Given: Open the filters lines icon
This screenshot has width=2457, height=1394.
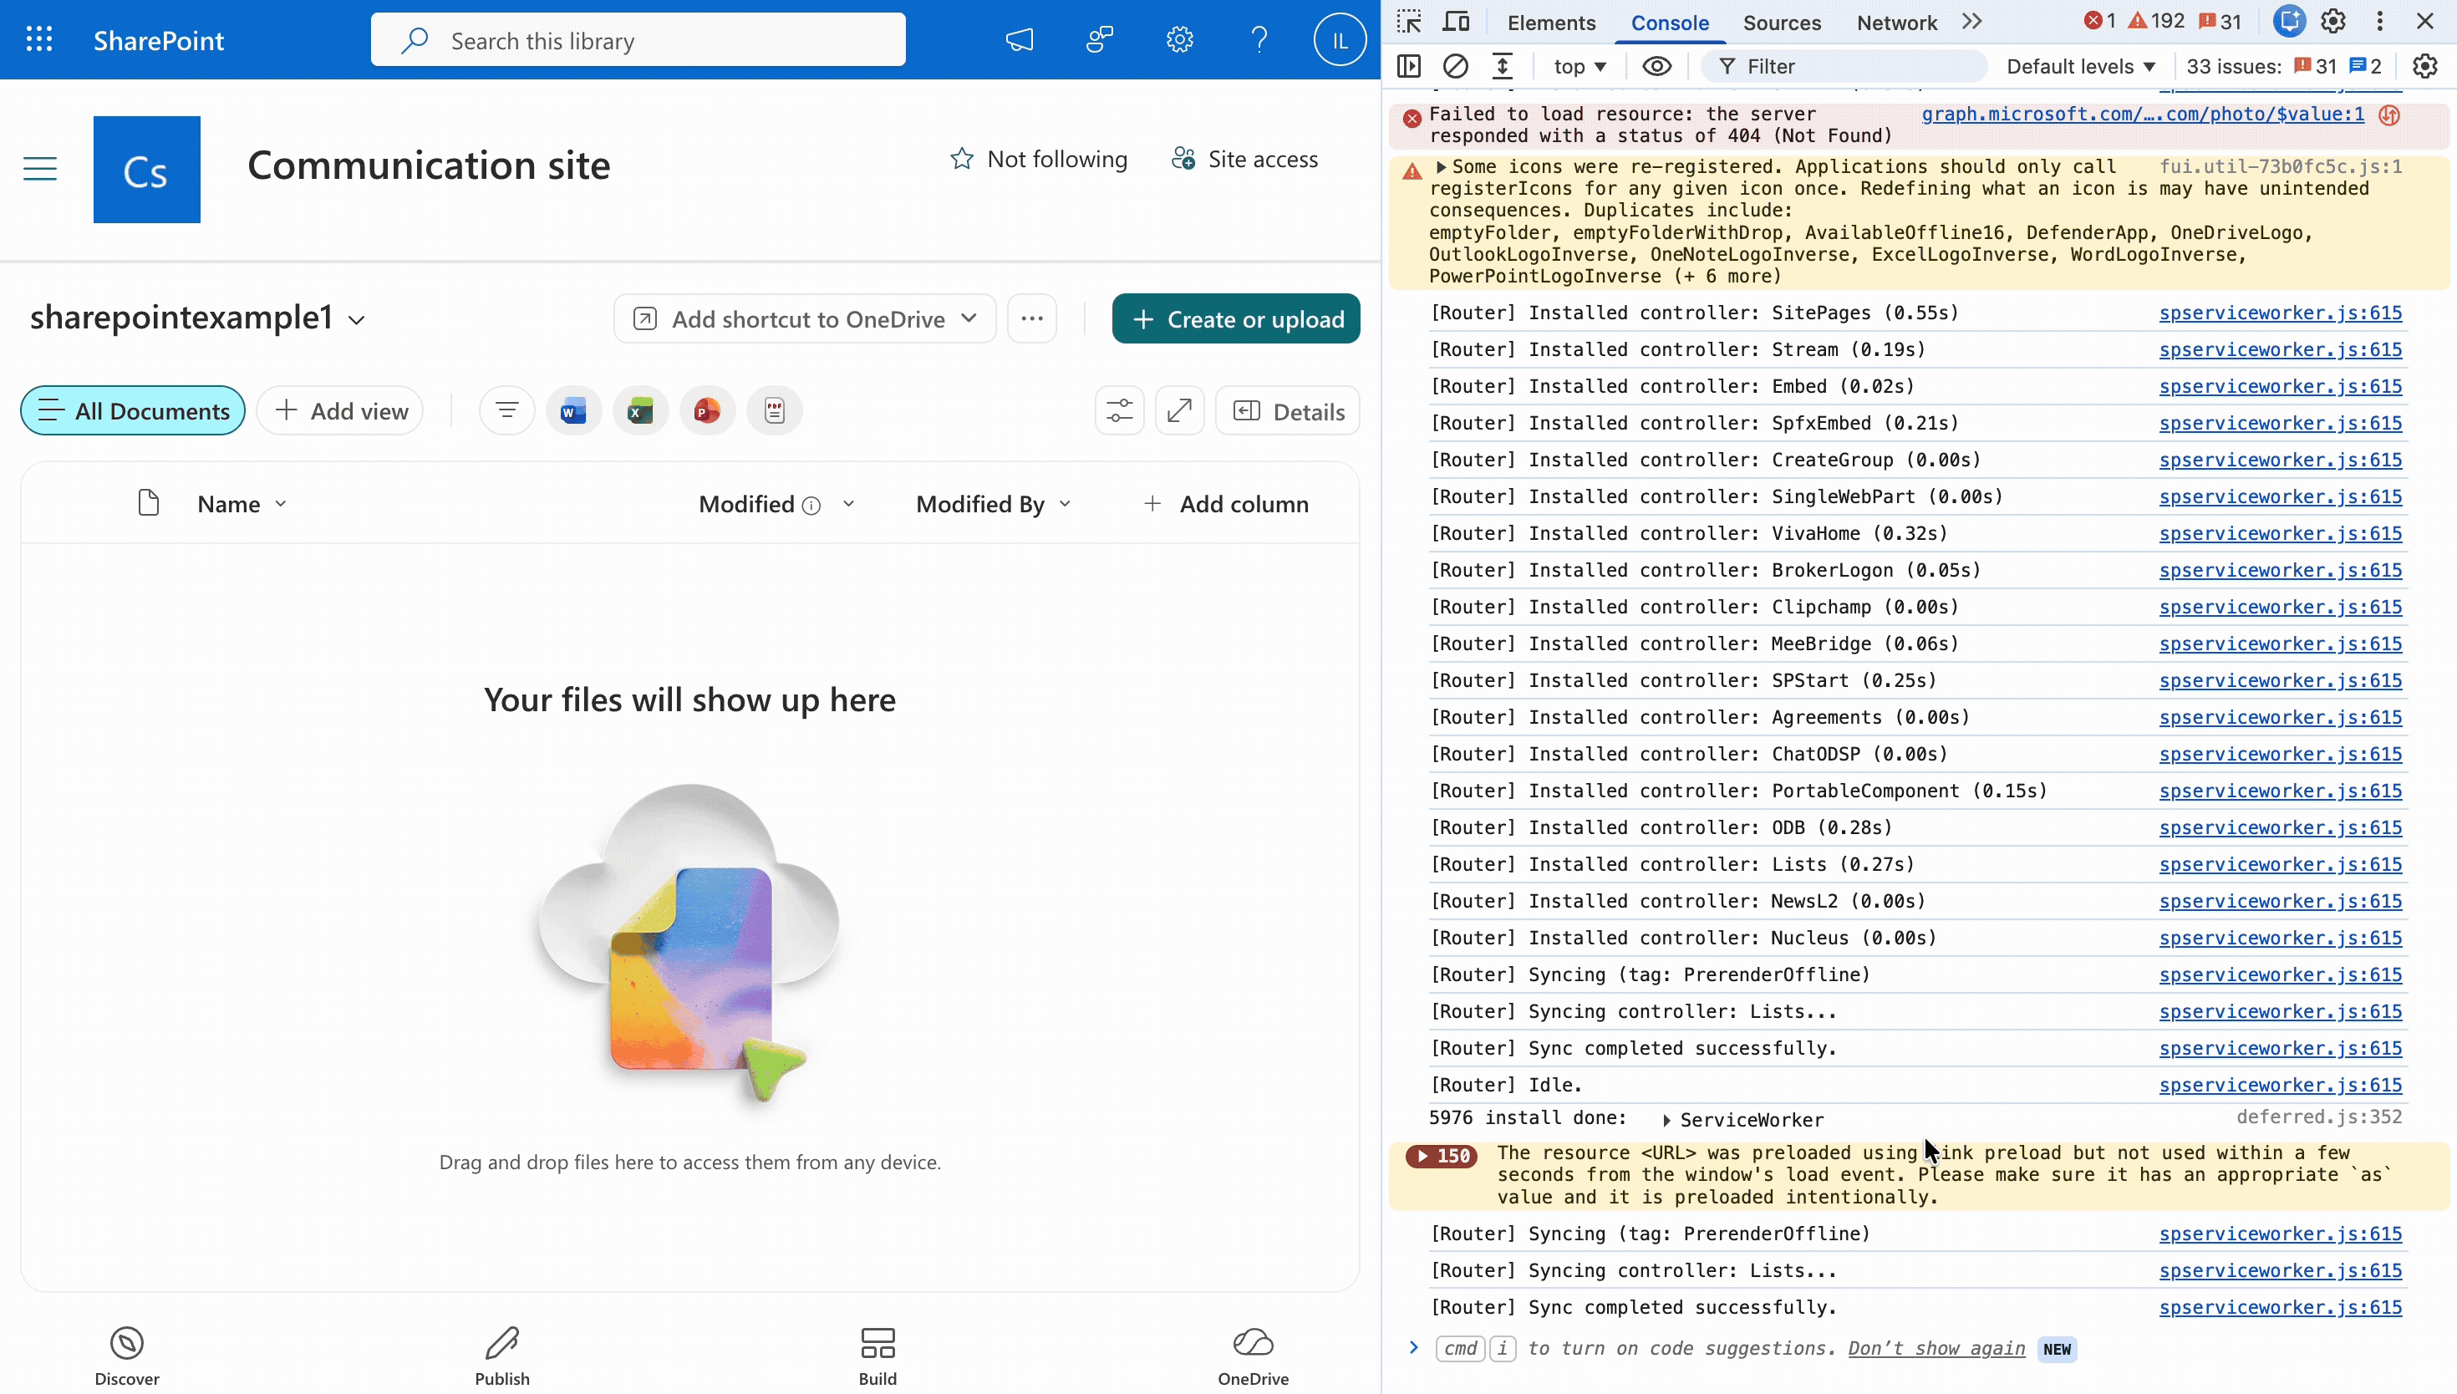Looking at the screenshot, I should pyautogui.click(x=506, y=410).
